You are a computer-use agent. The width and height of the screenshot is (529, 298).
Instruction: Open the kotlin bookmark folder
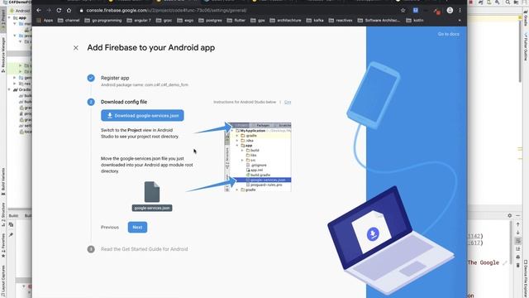click(x=415, y=20)
